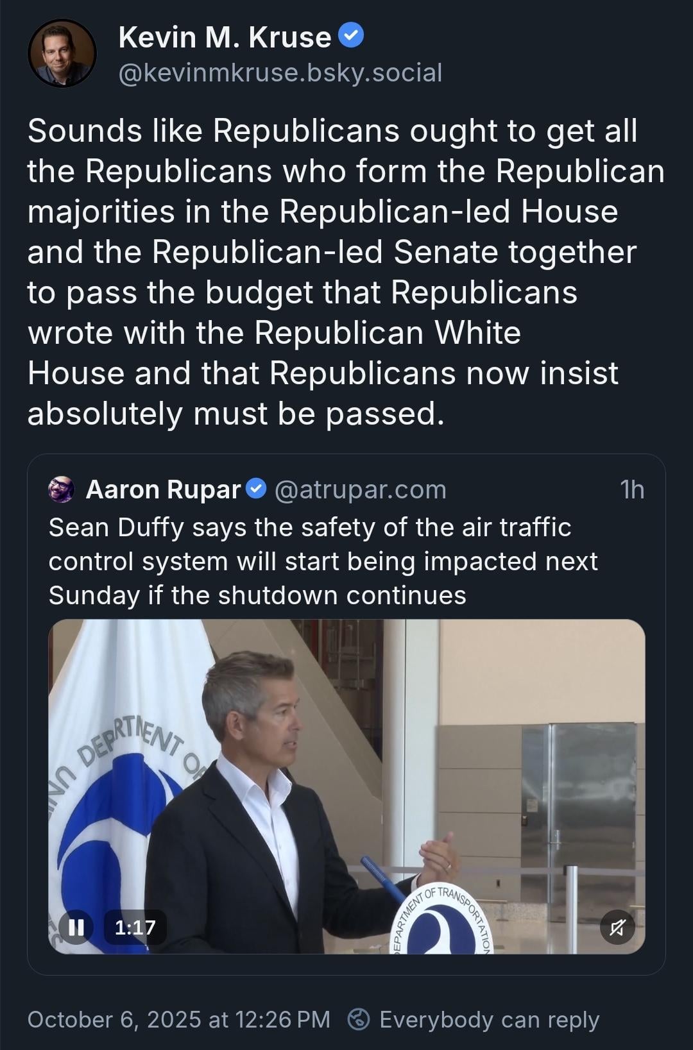Click the Sean Duffy video frame
Viewport: 693px width, 1050px height.
click(346, 786)
